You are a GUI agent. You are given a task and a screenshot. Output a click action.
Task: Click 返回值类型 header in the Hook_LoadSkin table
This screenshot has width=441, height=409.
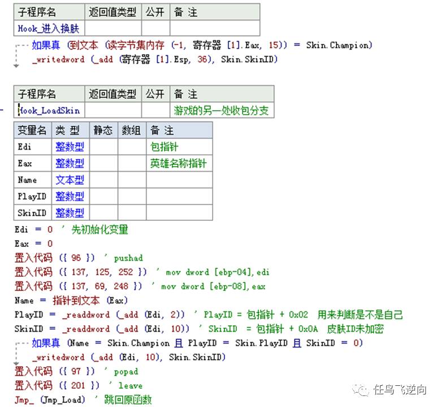tap(113, 94)
